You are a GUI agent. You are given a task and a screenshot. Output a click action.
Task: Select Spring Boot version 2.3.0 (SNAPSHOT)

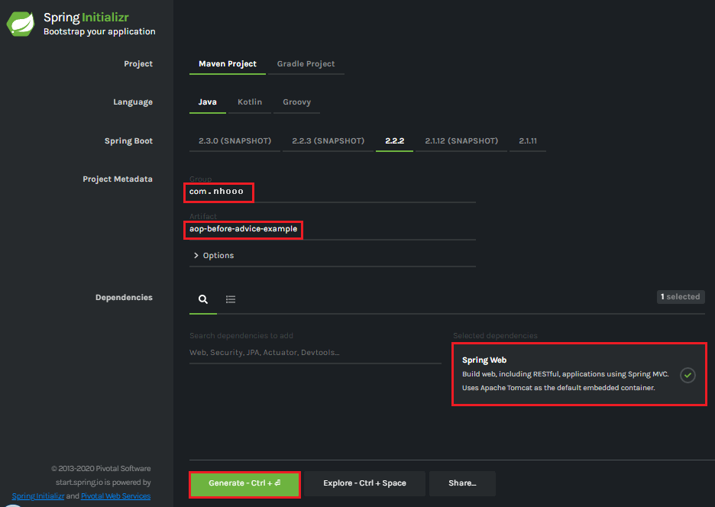(x=235, y=141)
